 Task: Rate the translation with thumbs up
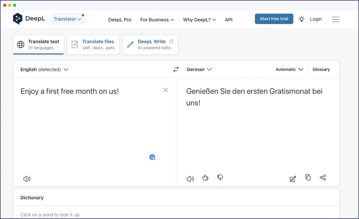pyautogui.click(x=205, y=178)
